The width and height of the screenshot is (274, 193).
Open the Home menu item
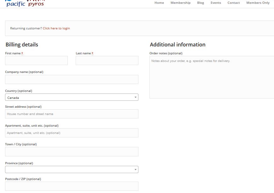(159, 3)
